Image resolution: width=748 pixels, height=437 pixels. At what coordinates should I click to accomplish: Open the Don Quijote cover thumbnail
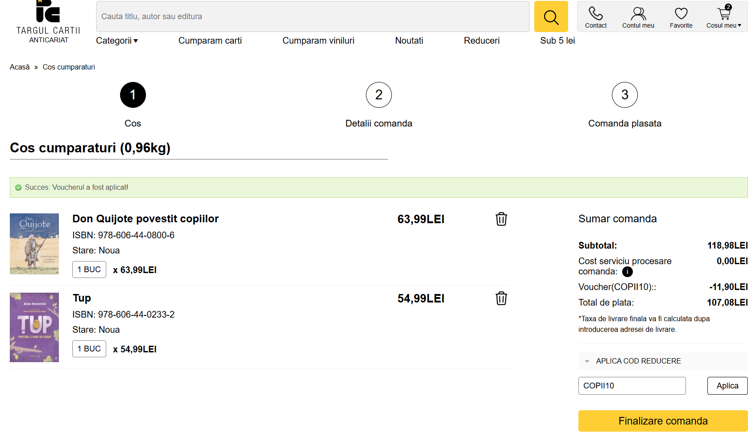tap(34, 244)
